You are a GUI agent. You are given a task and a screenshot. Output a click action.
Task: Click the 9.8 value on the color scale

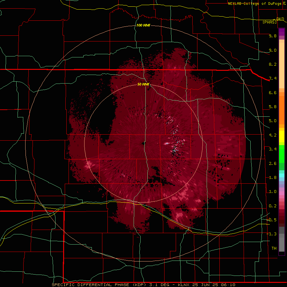click(273, 36)
